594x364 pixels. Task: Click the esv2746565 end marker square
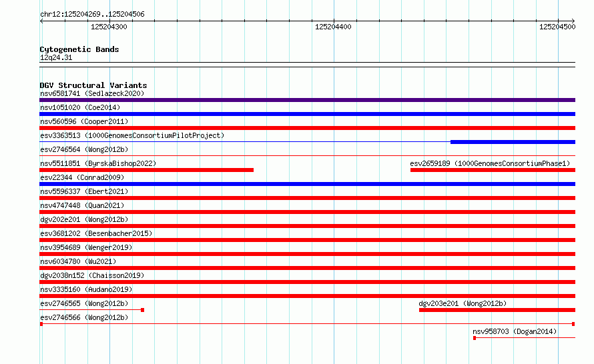142,310
